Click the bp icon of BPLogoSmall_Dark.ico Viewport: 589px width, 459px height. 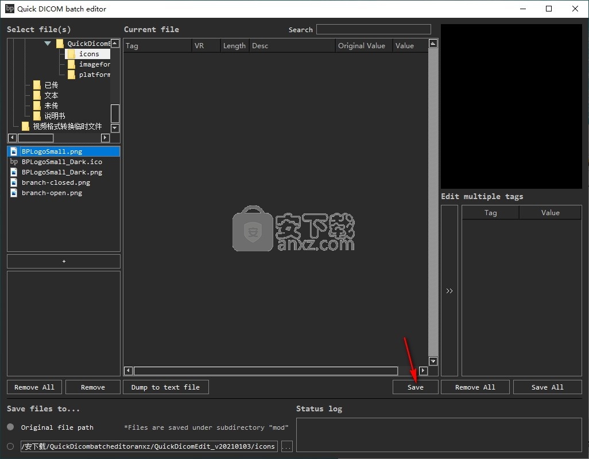pos(14,162)
